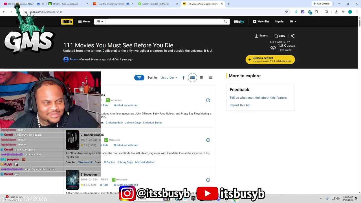This screenshot has height=203, width=361.
Task: Open Tsomo user profile link
Action: 74,59
